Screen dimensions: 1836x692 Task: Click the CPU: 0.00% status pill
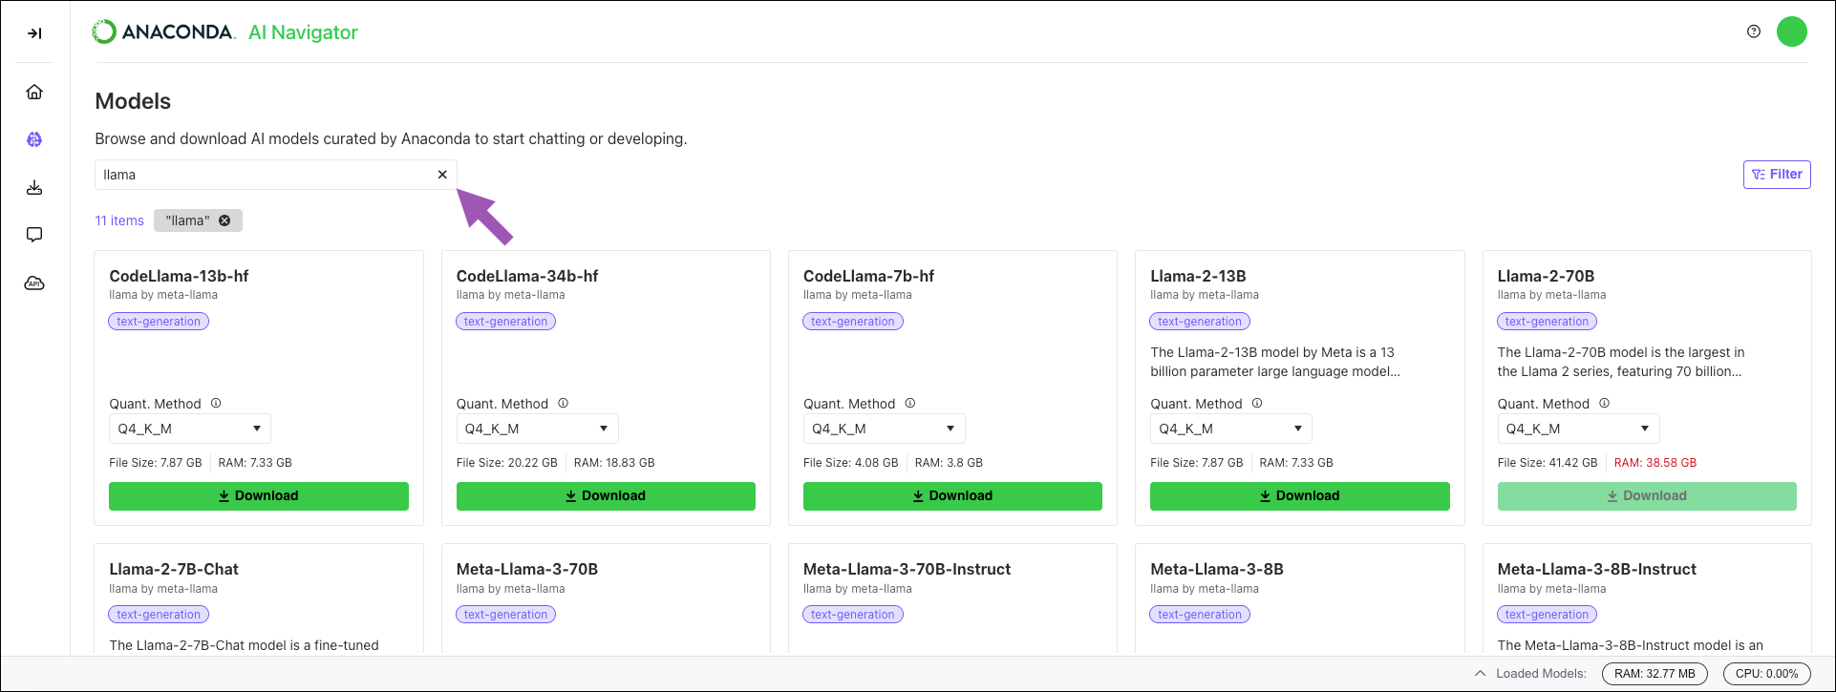tap(1767, 674)
